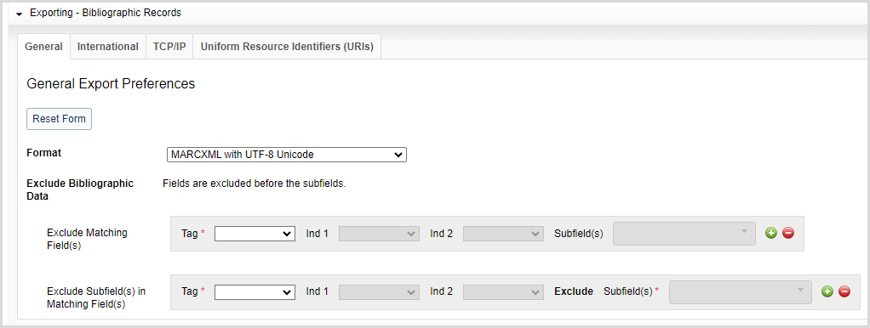Open the Exclude Subfield(s) required selector

(x=741, y=292)
